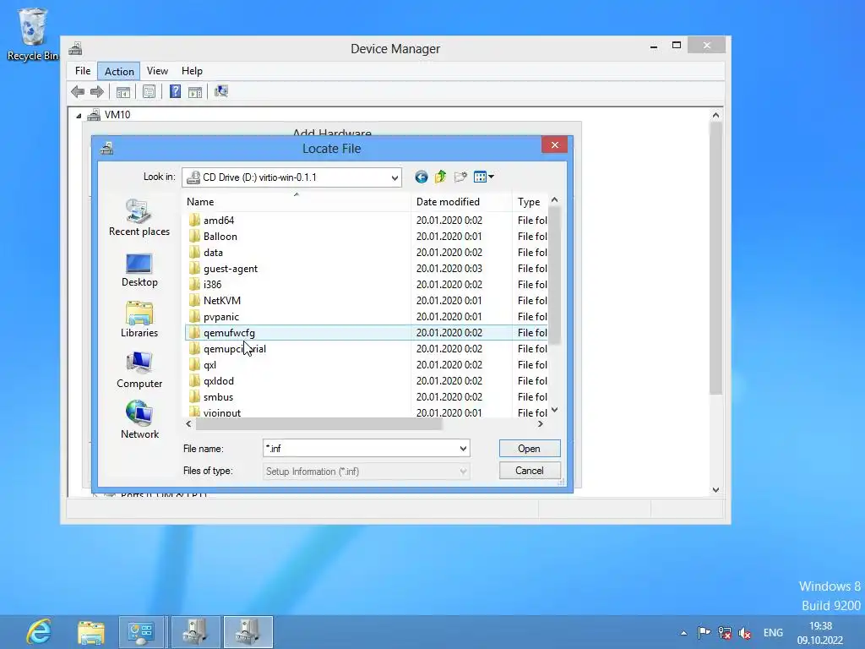Click the first Device Manager taskbar button
865x649 pixels.
(x=194, y=632)
